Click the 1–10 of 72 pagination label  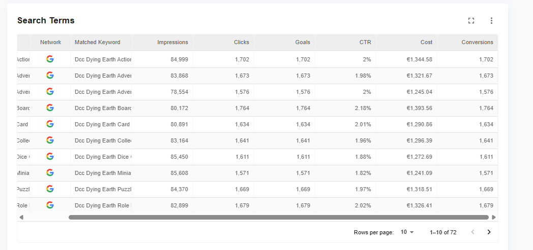(x=443, y=232)
